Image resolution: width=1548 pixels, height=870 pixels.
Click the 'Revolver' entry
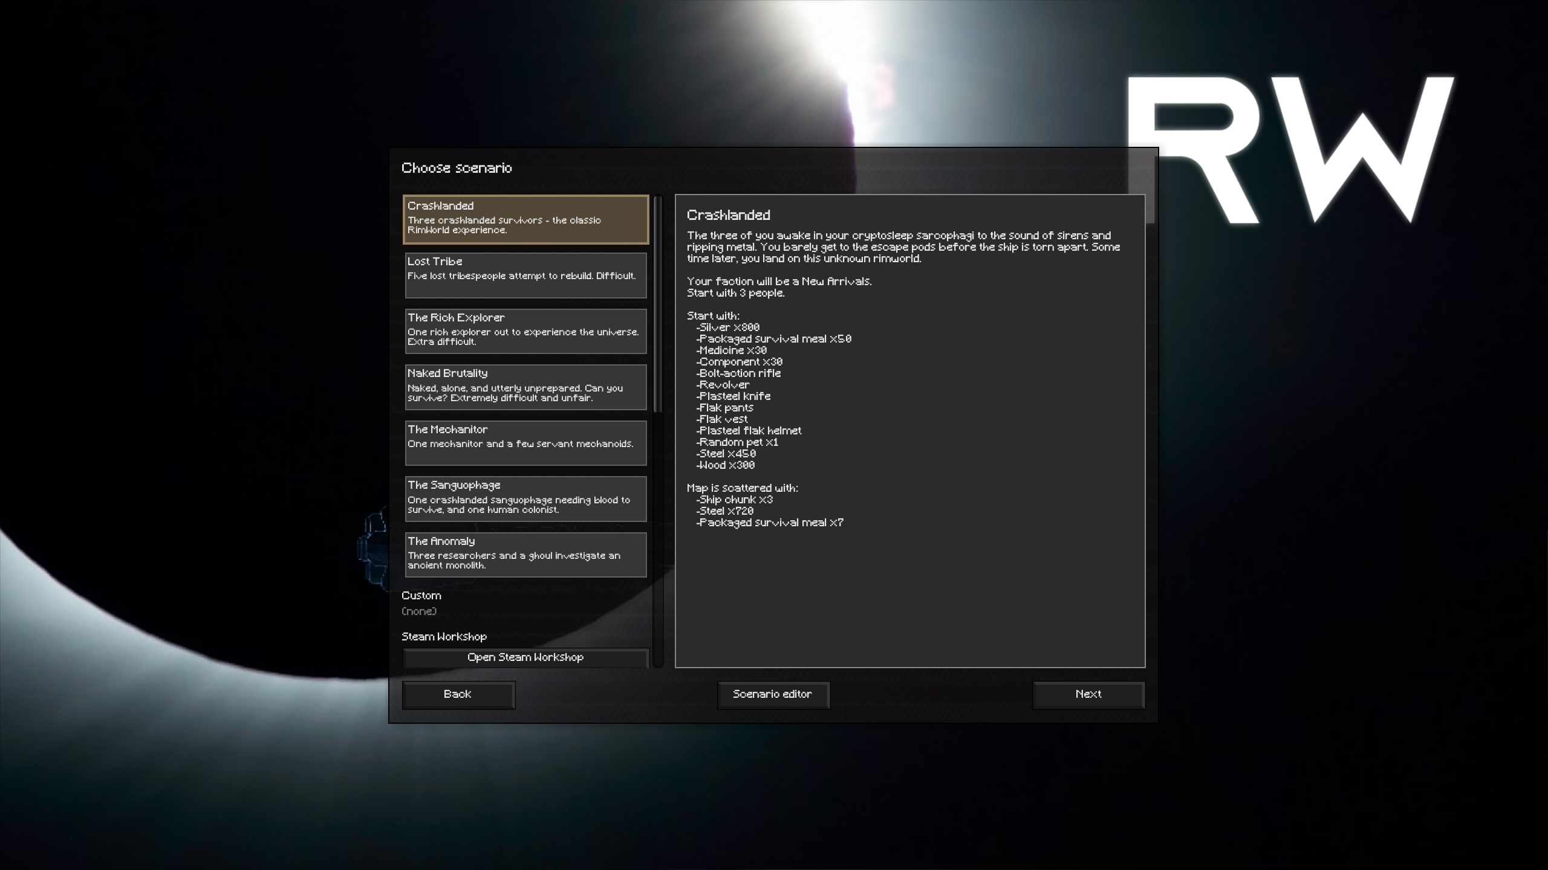click(723, 385)
